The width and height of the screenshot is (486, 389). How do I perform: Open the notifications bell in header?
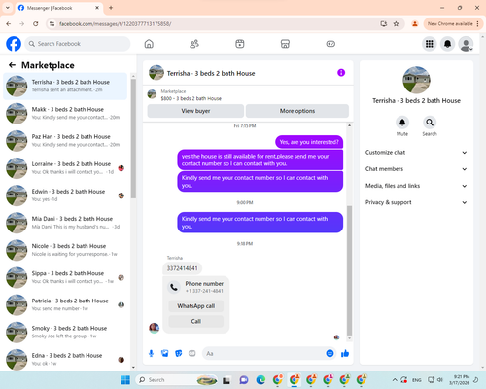[447, 44]
